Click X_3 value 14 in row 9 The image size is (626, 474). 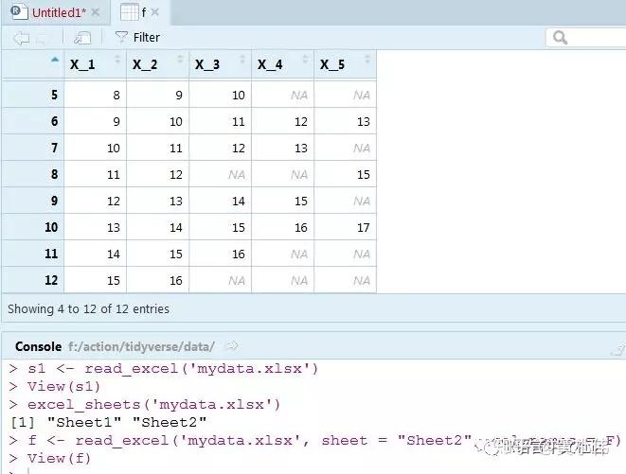point(238,201)
